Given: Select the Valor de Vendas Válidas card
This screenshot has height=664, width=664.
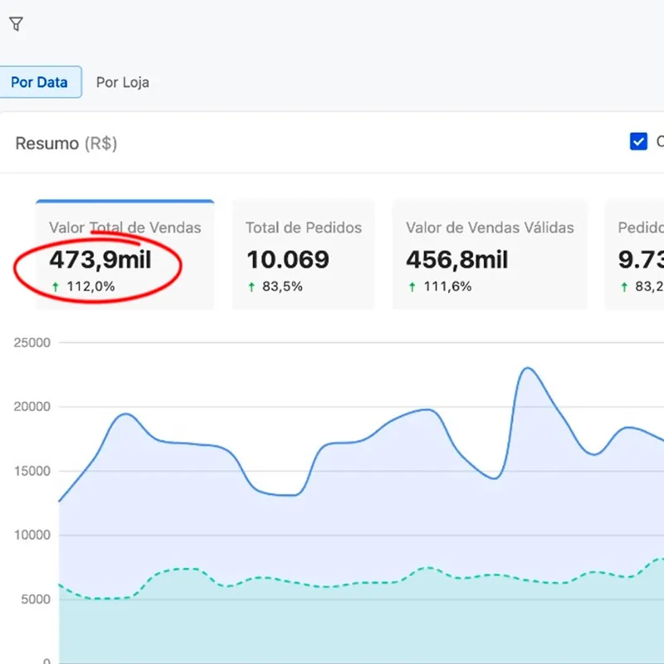Looking at the screenshot, I should tap(490, 255).
